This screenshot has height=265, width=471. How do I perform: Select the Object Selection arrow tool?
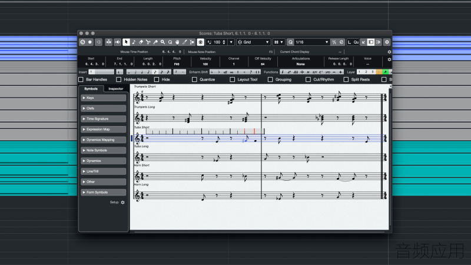(126, 42)
